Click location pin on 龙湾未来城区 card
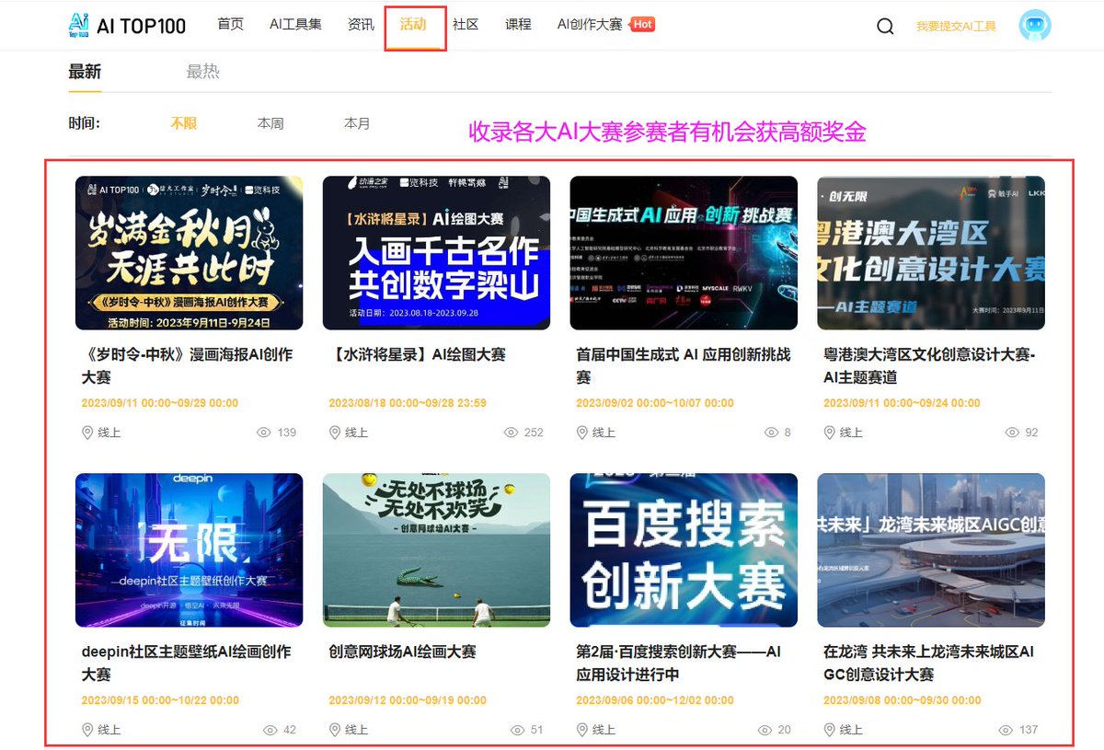The image size is (1104, 750). pos(831,730)
